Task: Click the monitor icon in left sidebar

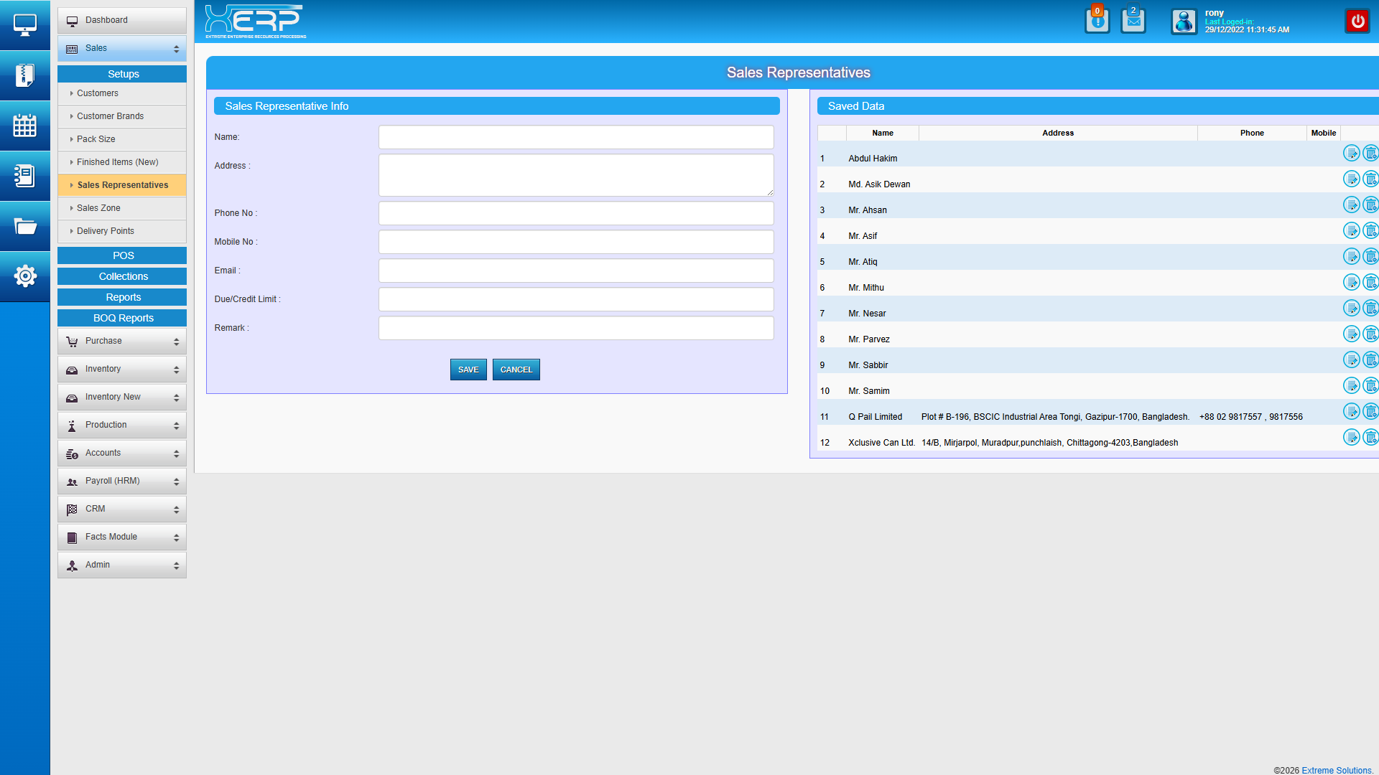Action: click(x=24, y=25)
